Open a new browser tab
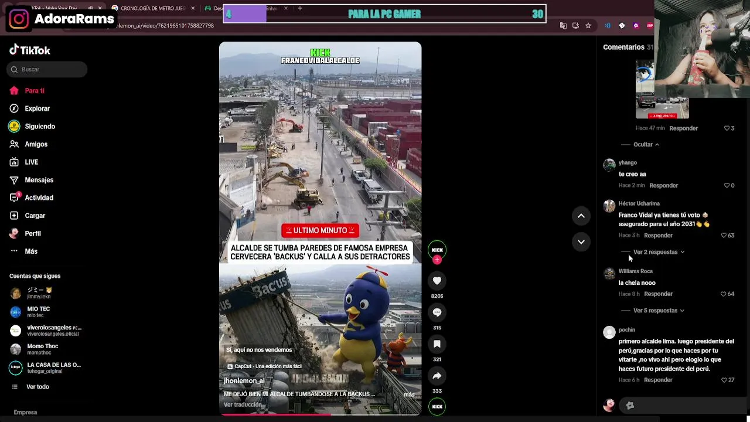The width and height of the screenshot is (750, 422). click(300, 8)
